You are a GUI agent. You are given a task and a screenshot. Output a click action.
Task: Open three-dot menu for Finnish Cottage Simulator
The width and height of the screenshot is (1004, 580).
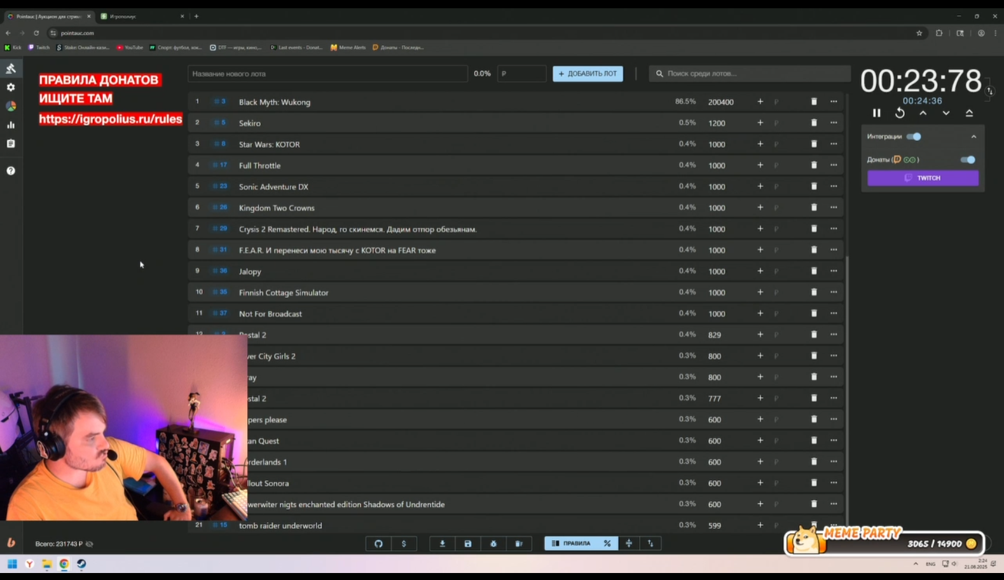(x=834, y=292)
